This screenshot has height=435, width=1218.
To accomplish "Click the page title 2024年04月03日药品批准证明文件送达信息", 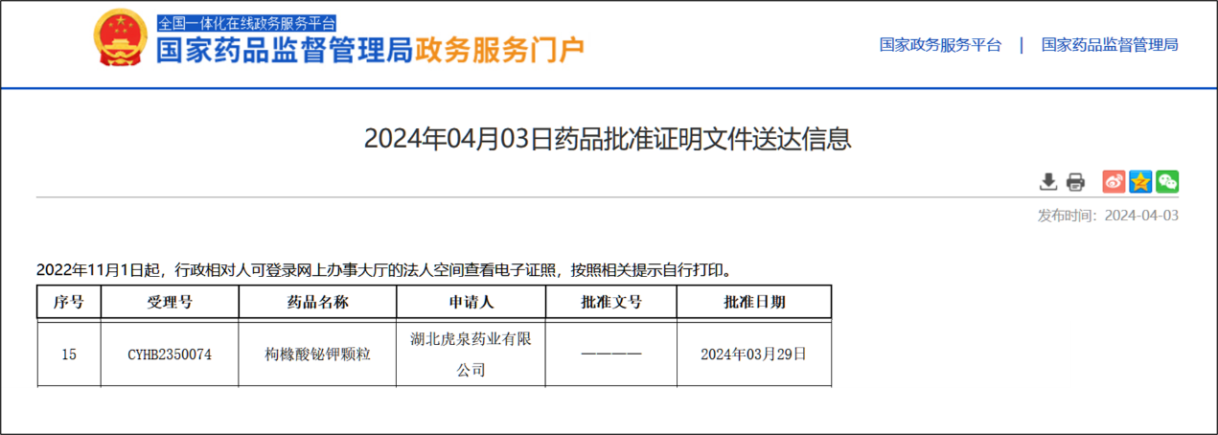I will click(608, 139).
